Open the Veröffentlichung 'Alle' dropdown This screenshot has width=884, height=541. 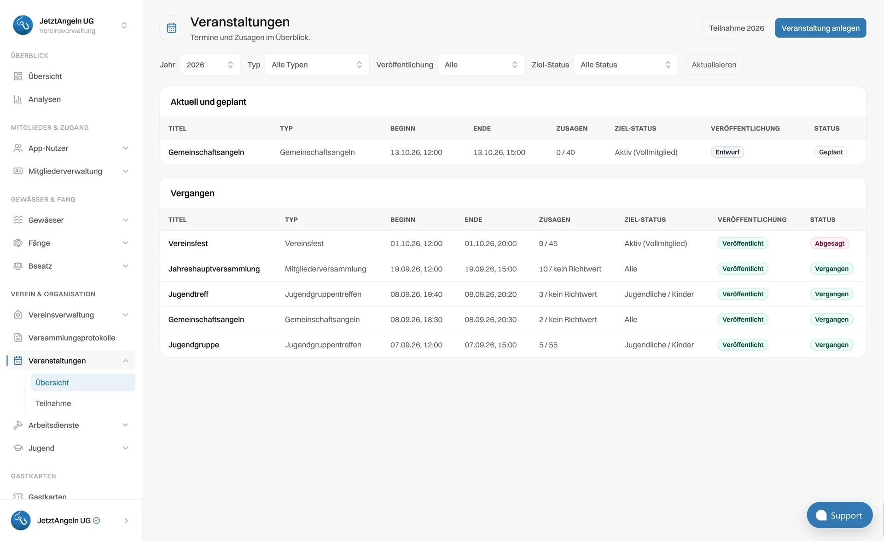tap(481, 65)
